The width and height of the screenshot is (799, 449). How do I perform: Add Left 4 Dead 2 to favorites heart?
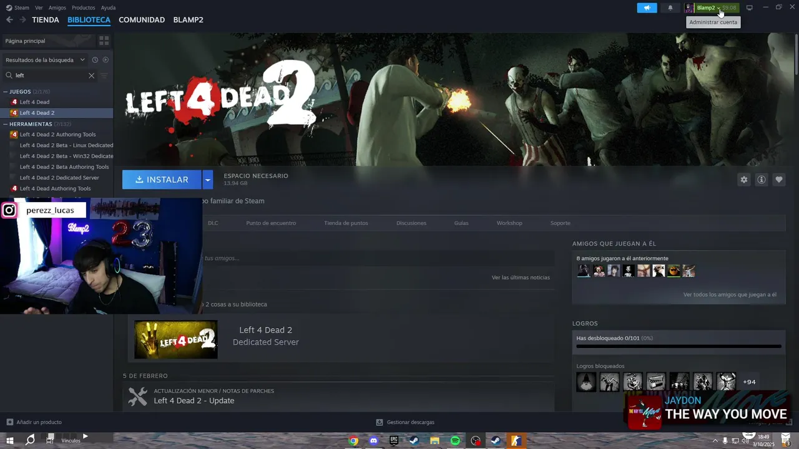(778, 180)
